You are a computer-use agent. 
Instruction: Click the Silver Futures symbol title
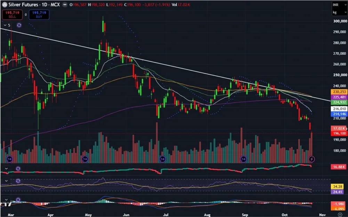click(23, 5)
